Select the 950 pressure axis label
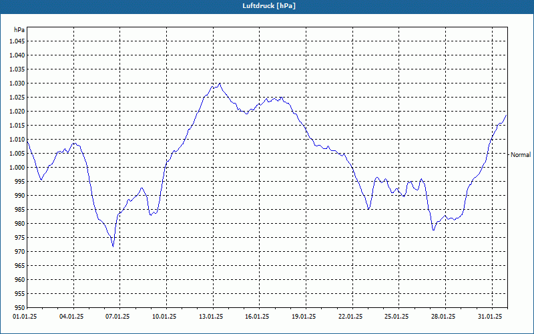534x334 pixels. tap(20, 307)
